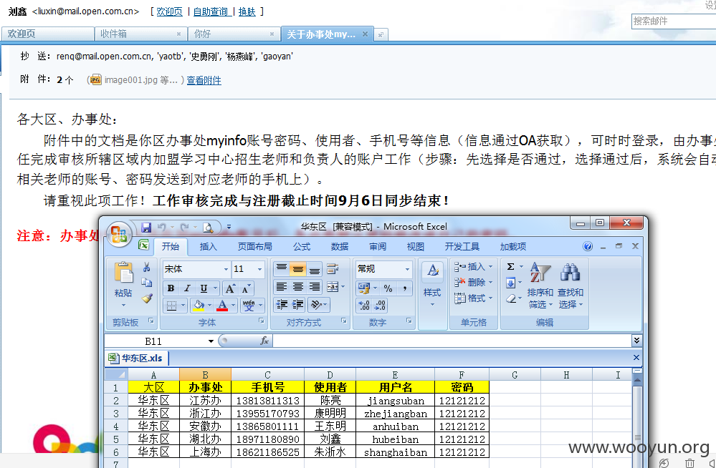The image size is (716, 468).
Task: Open the 样式 styles gallery
Action: pyautogui.click(x=432, y=283)
